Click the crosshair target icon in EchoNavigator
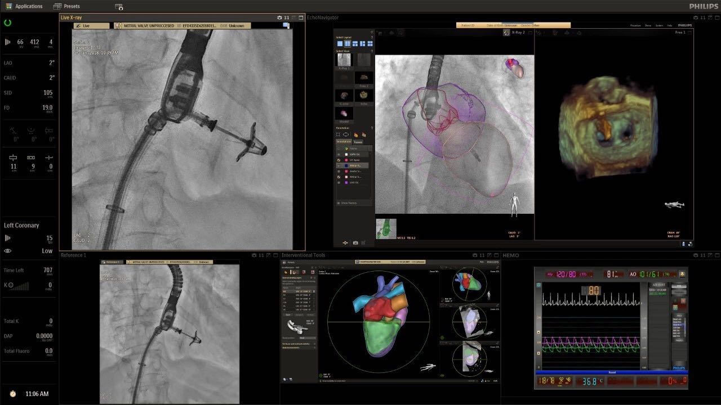 point(345,243)
